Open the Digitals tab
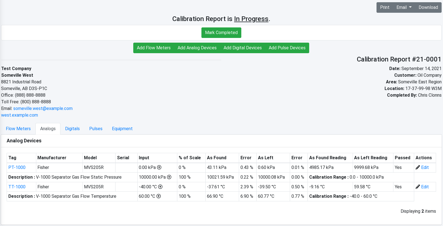The height and width of the screenshot is (226, 443). [72, 129]
